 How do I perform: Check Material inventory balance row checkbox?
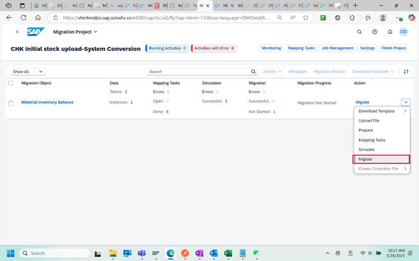(11, 103)
